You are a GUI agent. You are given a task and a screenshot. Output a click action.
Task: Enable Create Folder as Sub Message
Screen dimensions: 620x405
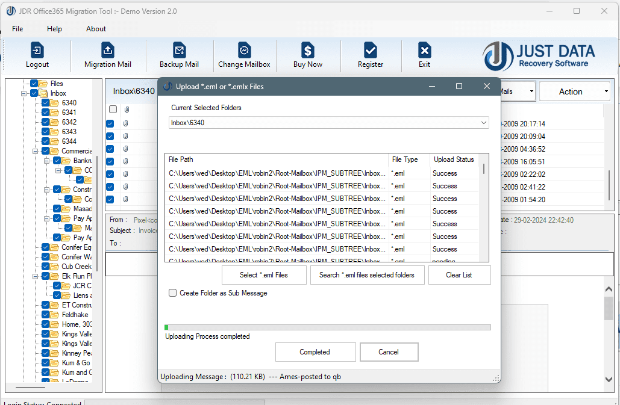(x=173, y=293)
